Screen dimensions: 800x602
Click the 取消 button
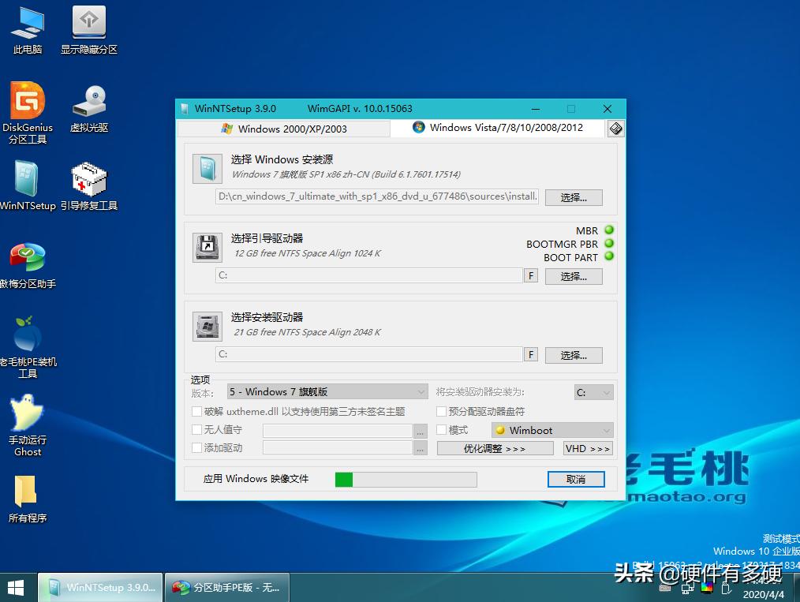[x=575, y=479]
